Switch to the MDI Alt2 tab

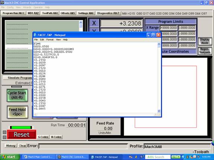click(33, 13)
